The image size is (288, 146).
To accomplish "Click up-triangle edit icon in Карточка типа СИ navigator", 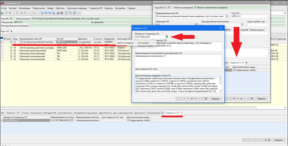I will [241, 99].
